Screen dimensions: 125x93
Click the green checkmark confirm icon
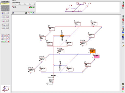coord(123,91)
